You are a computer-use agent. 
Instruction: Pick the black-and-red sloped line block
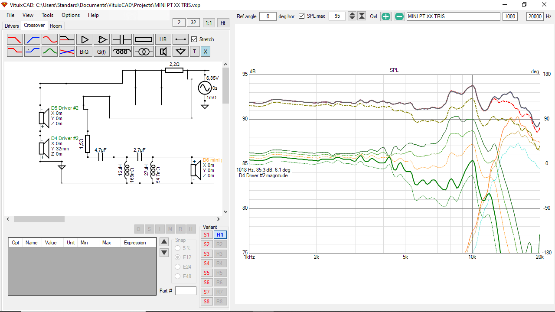tap(67, 39)
